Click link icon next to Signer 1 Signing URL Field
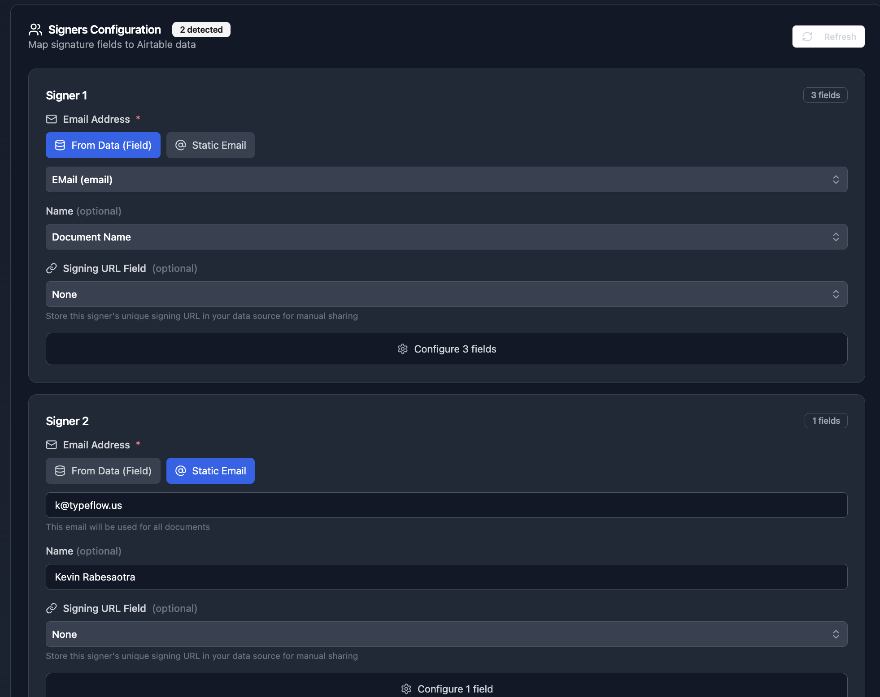The height and width of the screenshot is (697, 880). coord(52,268)
